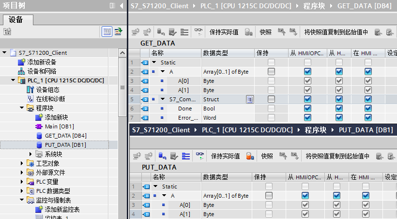This screenshot has width=397, height=219.
Task: Expand PLC 变量 folder
Action: (x=22, y=182)
